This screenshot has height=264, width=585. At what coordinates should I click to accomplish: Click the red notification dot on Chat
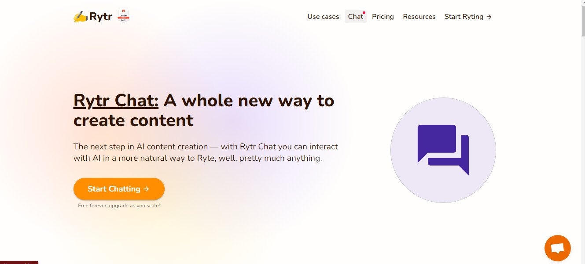click(364, 13)
